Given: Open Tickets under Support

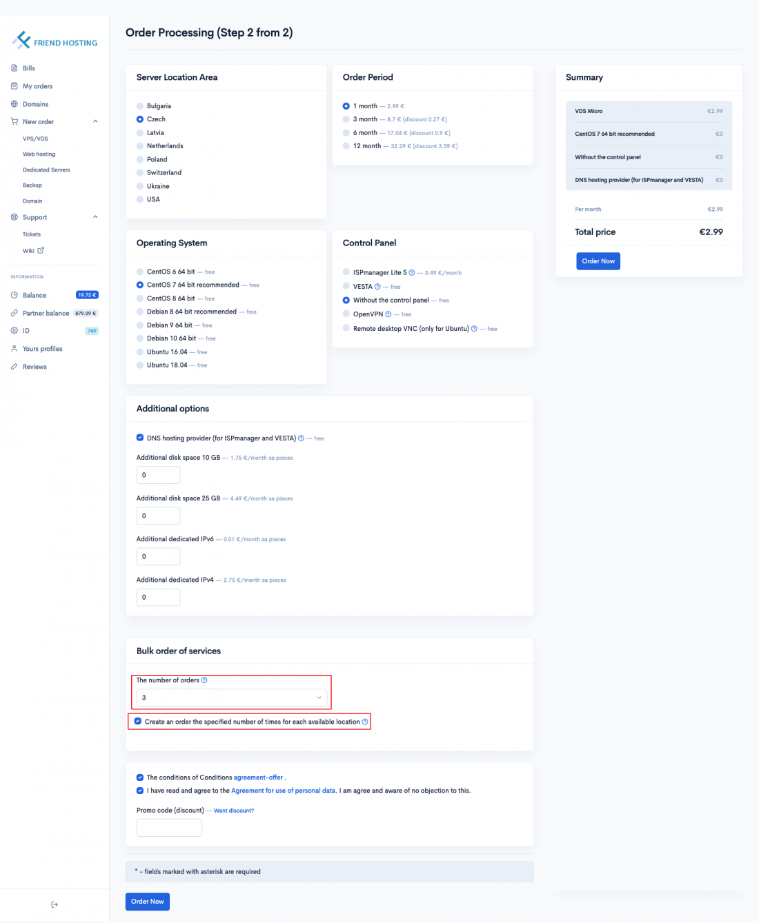Looking at the screenshot, I should tap(32, 234).
